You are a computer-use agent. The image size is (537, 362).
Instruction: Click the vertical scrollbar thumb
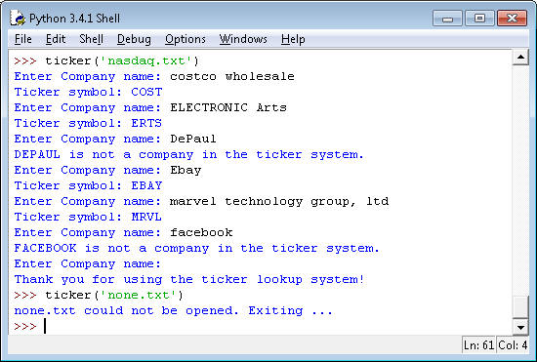coord(520,307)
